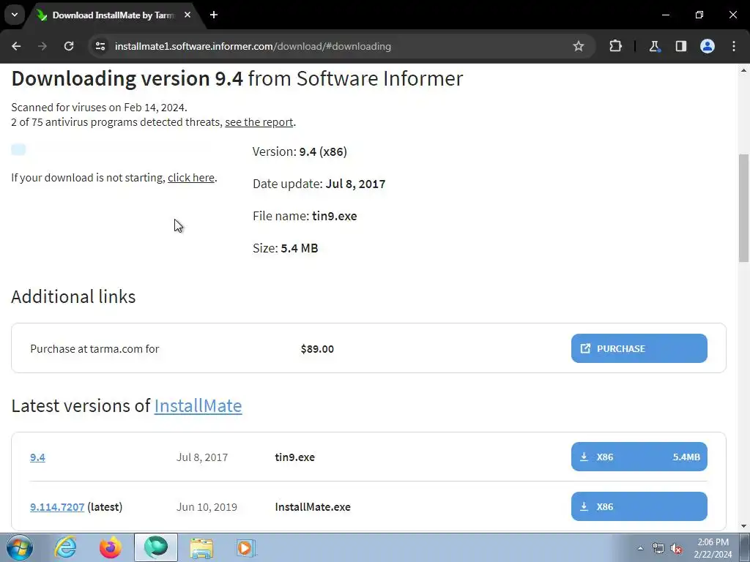The width and height of the screenshot is (750, 562).
Task: Launch Firefox from the taskbar
Action: (x=111, y=547)
